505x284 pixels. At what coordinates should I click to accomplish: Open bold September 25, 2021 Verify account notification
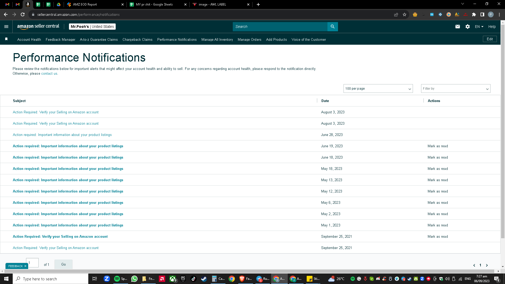(60, 236)
